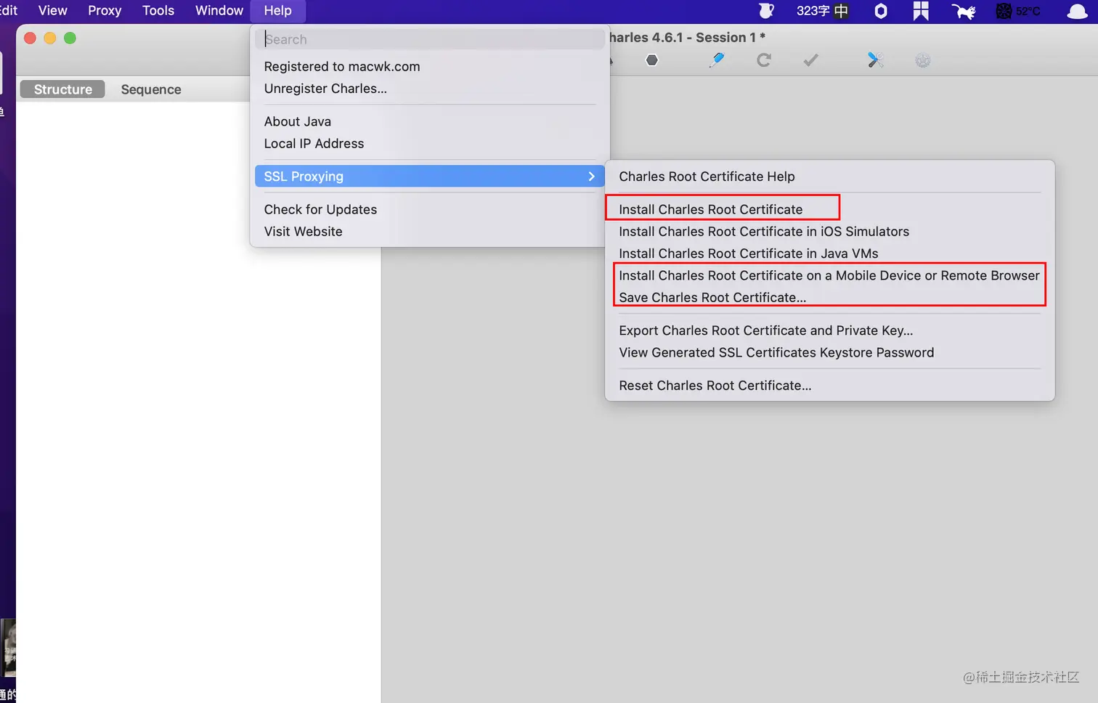Select About Java menu item
Image resolution: width=1098 pixels, height=703 pixels.
point(430,121)
